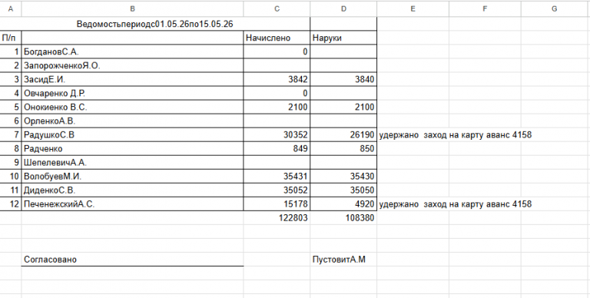
Task: Click the Начислено value 2100 for Онокиенко В.С.
Action: pyautogui.click(x=277, y=108)
